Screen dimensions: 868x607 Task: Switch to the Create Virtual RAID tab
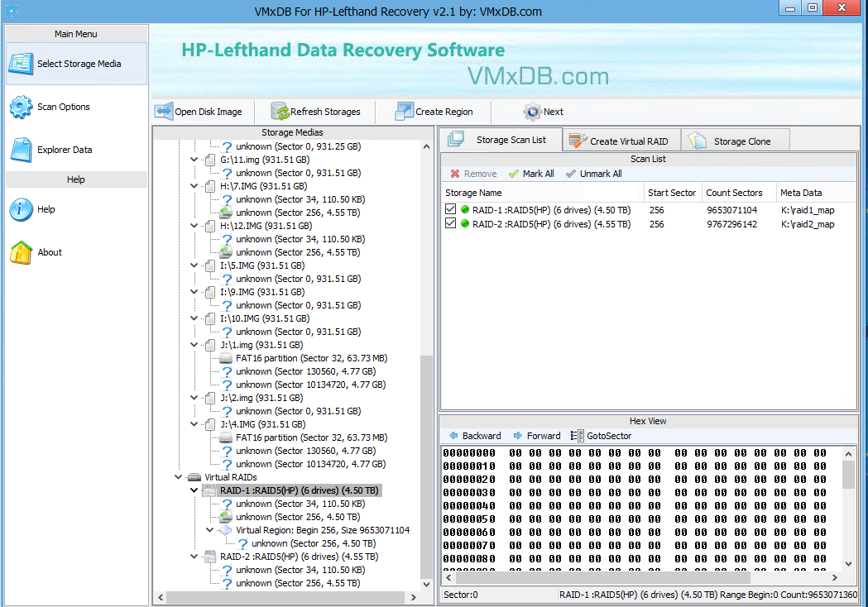click(621, 141)
